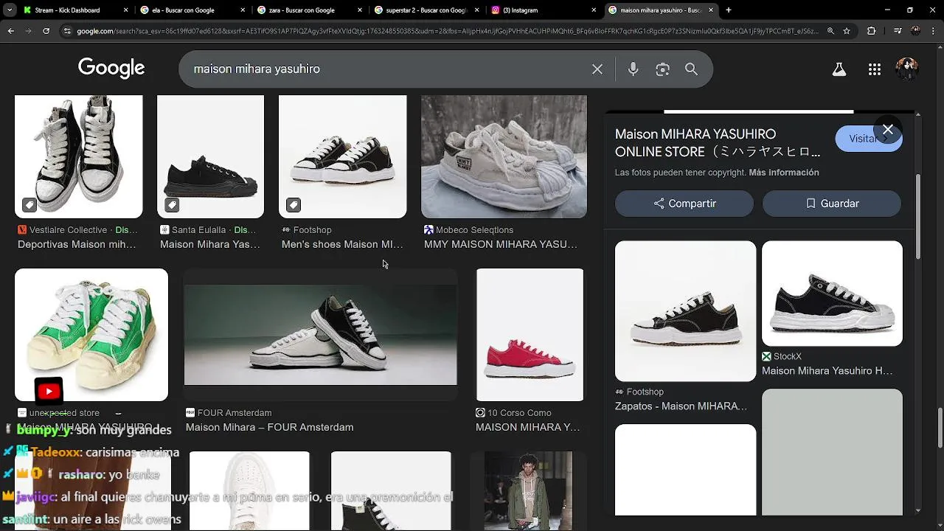Open Search Labs flask icon
Screen dimensions: 944x531
click(x=839, y=69)
